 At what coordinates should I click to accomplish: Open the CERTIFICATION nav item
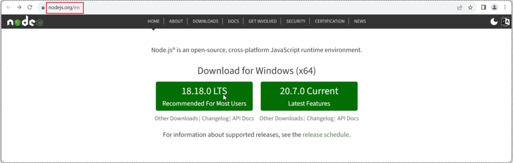pyautogui.click(x=330, y=21)
